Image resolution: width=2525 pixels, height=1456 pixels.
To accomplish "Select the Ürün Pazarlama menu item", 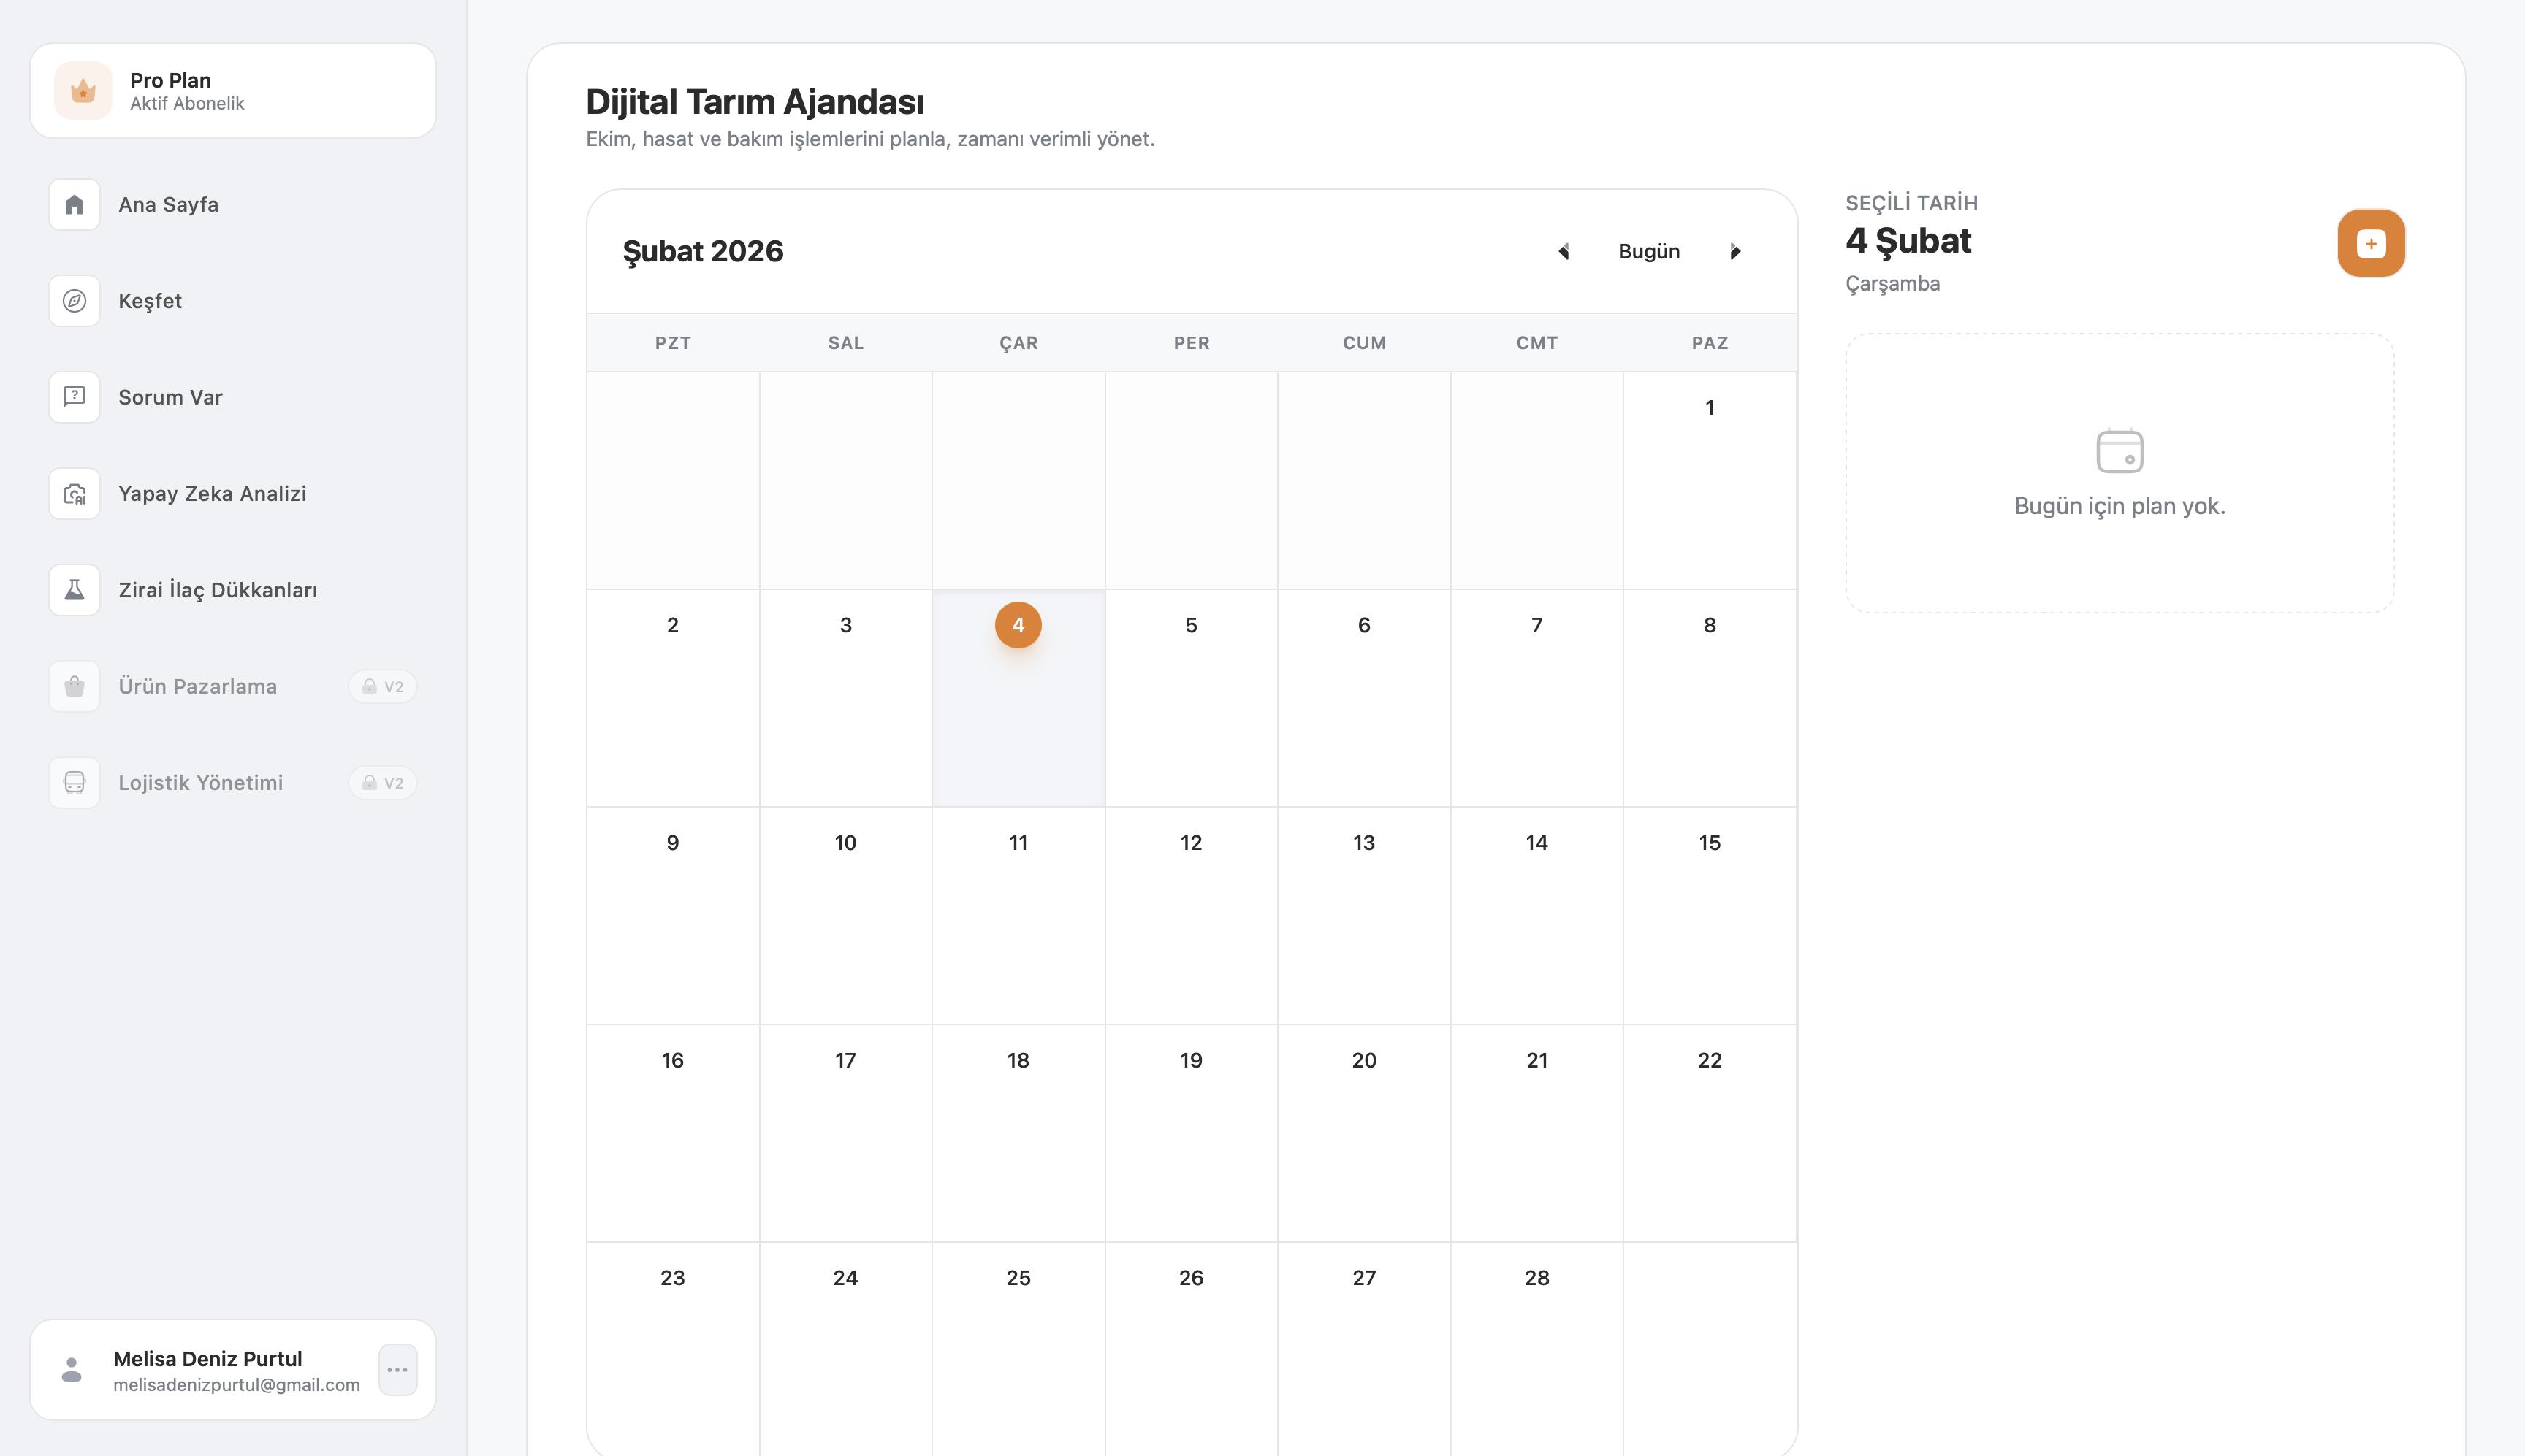I will (197, 686).
